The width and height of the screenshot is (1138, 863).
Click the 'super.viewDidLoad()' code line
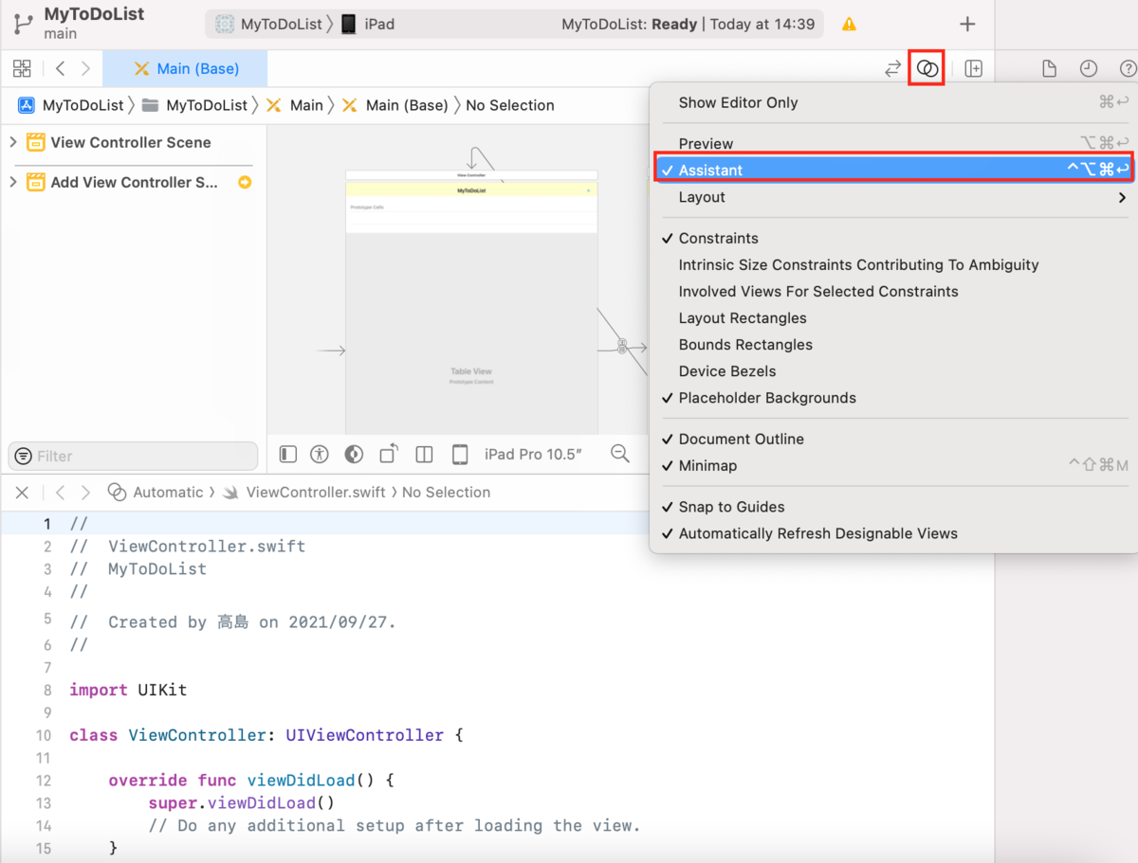[x=242, y=803]
